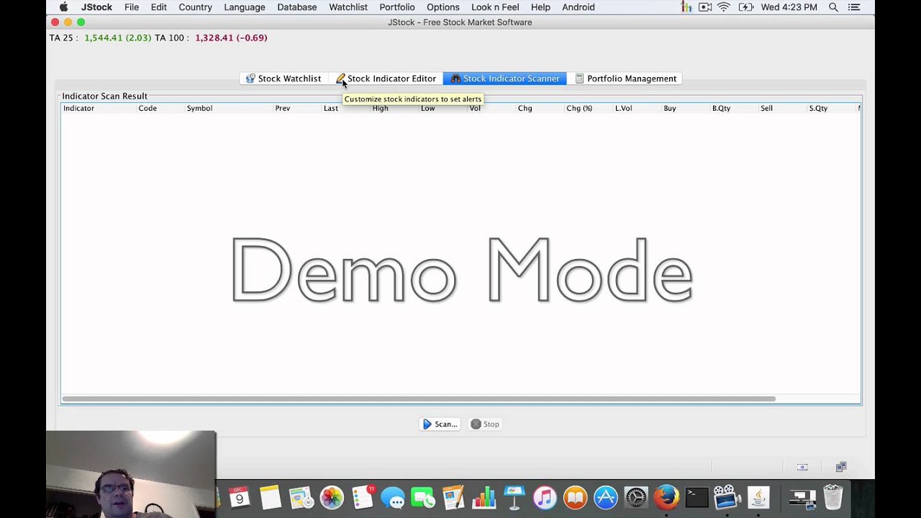Open the Database menu
Screen dimensions: 921x518
297,7
